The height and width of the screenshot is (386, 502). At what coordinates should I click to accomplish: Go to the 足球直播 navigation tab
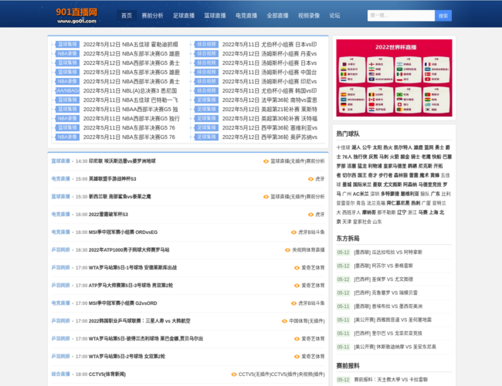point(183,15)
